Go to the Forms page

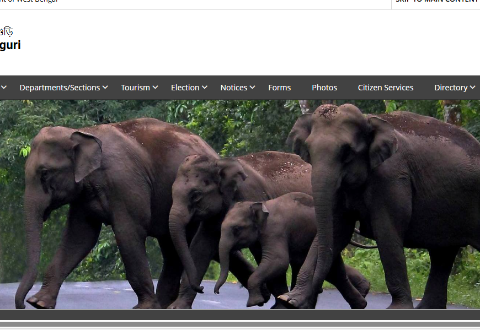(x=279, y=88)
